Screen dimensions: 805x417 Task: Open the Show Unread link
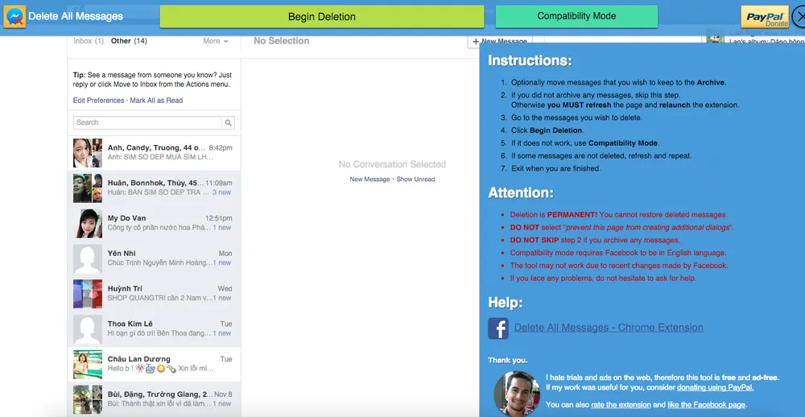pyautogui.click(x=415, y=180)
